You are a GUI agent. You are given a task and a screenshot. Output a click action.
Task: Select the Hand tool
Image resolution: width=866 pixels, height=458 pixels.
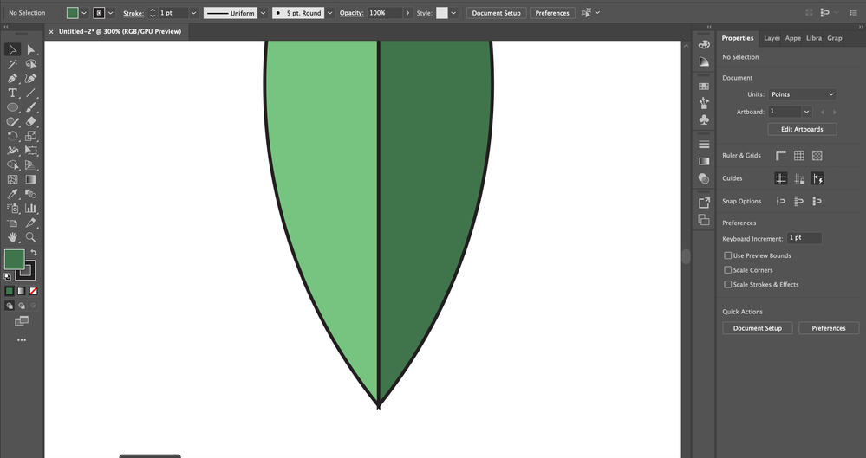point(12,236)
